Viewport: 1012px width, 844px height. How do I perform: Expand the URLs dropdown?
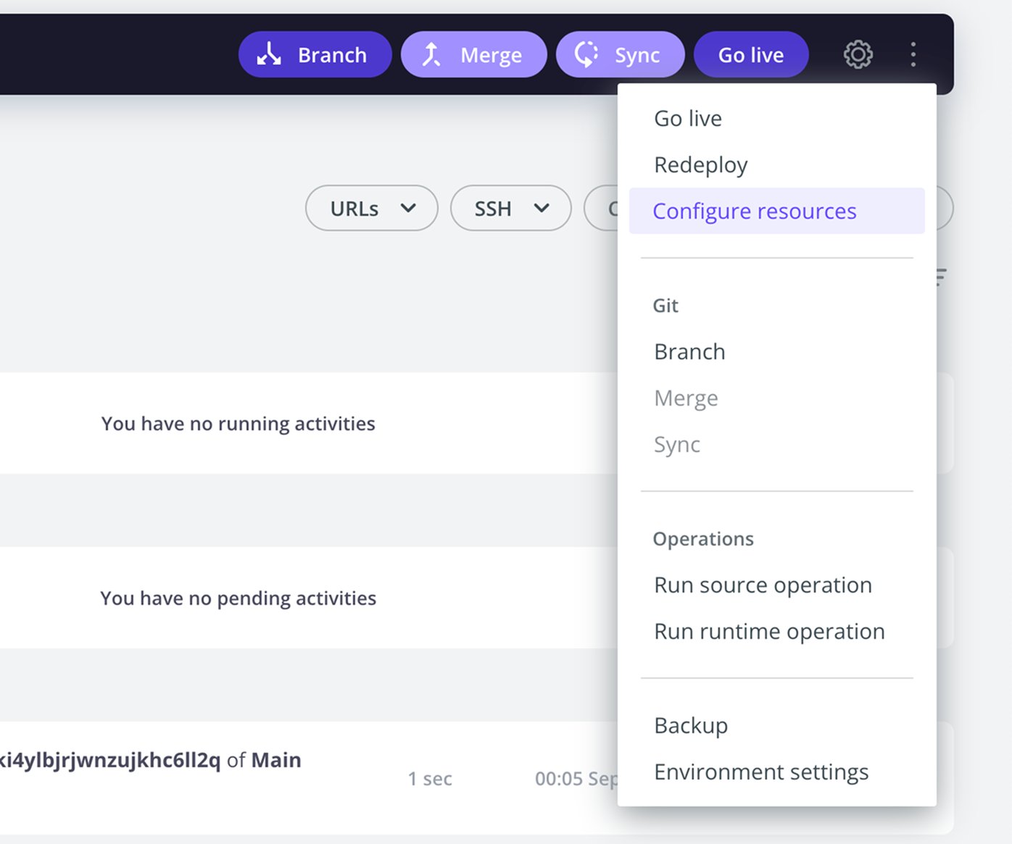pos(372,208)
